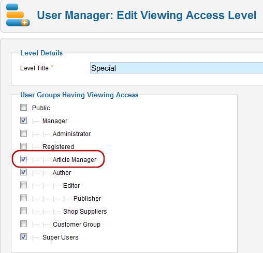Tick the Registered group checkbox

tap(23, 146)
